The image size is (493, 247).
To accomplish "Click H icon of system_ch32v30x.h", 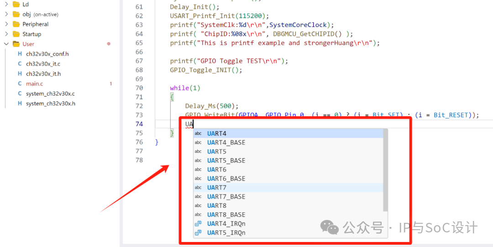I will tap(20, 103).
